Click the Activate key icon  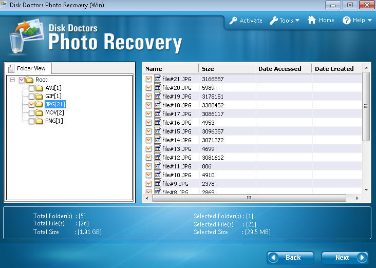point(233,21)
